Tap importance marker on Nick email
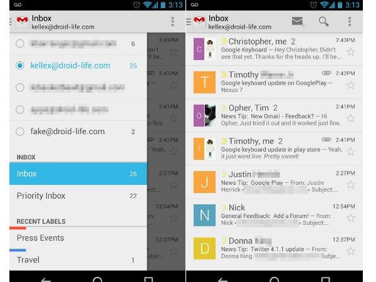The height and width of the screenshot is (282, 376). tap(224, 207)
